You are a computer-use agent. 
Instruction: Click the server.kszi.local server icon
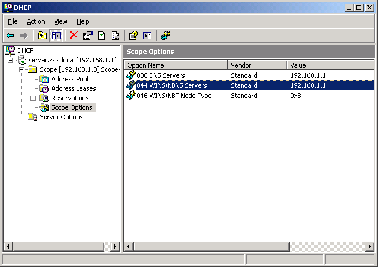pos(22,60)
